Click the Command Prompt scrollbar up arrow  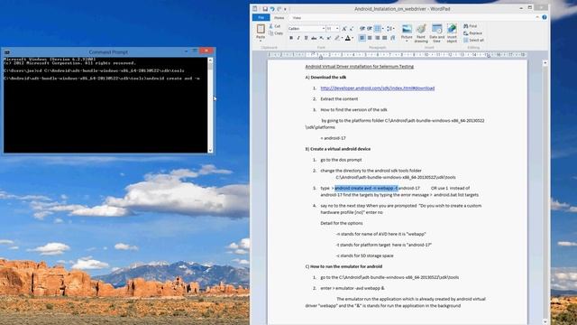210,60
